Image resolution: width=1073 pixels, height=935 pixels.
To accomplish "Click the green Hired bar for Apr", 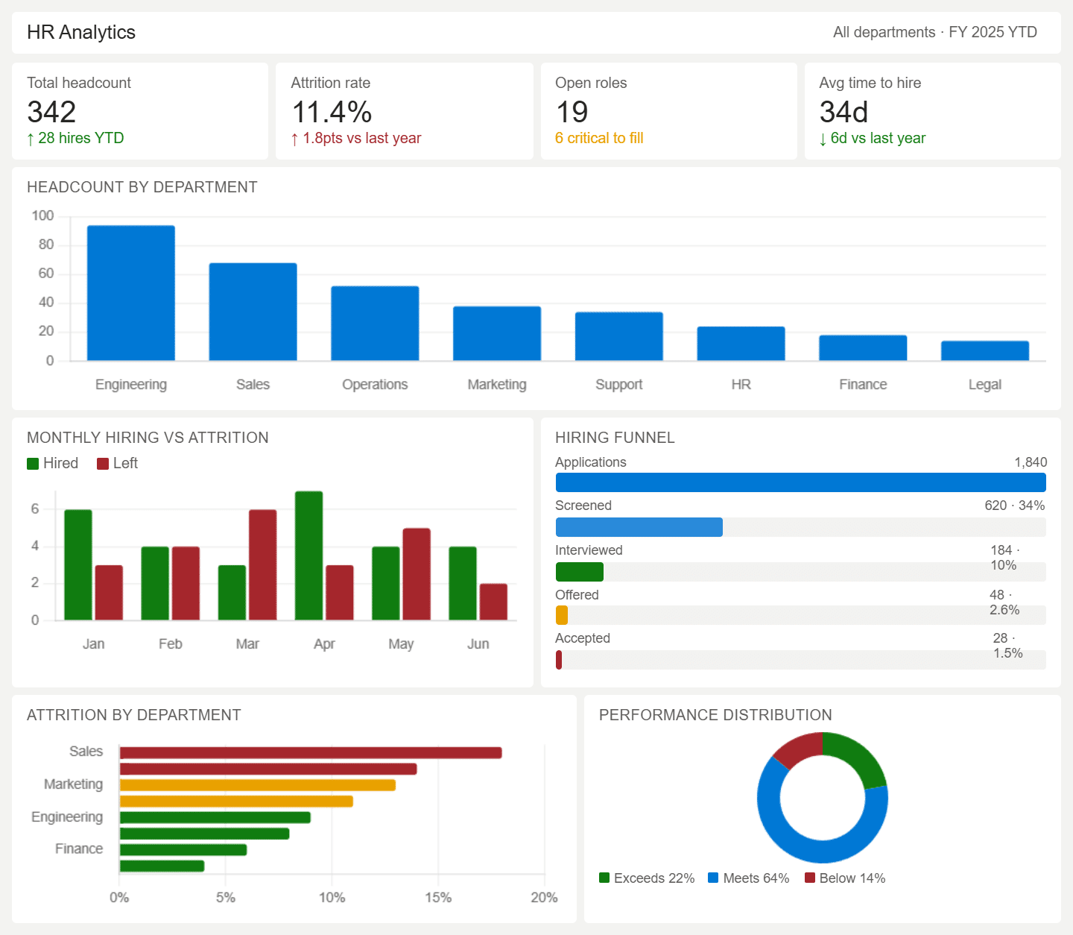I will pos(309,555).
